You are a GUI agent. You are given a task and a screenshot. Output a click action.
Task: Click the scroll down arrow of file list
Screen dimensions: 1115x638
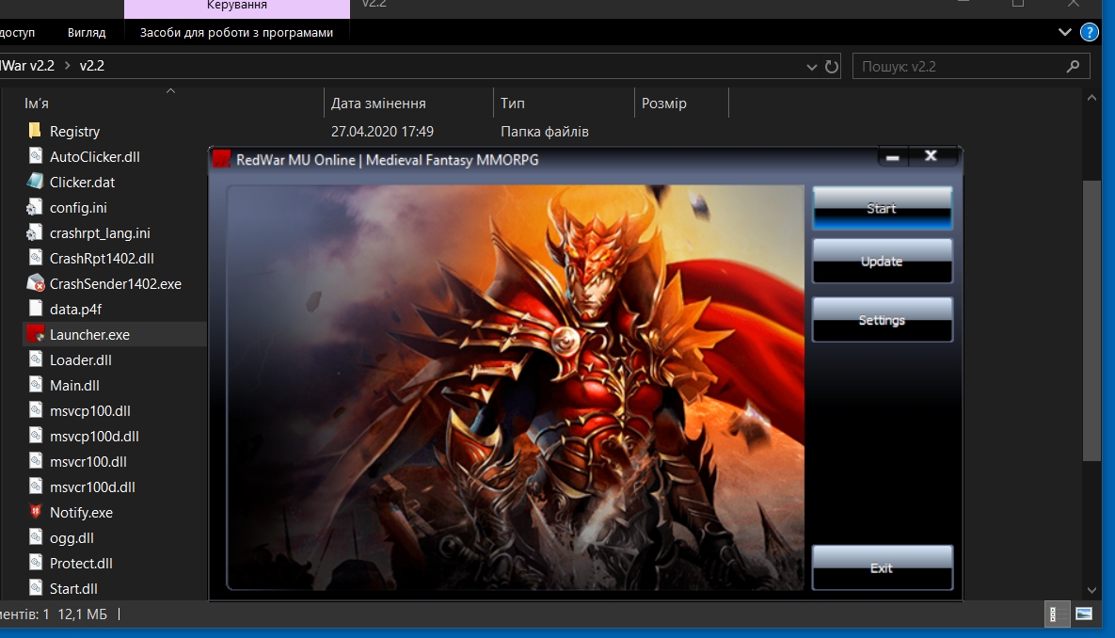[x=1091, y=590]
